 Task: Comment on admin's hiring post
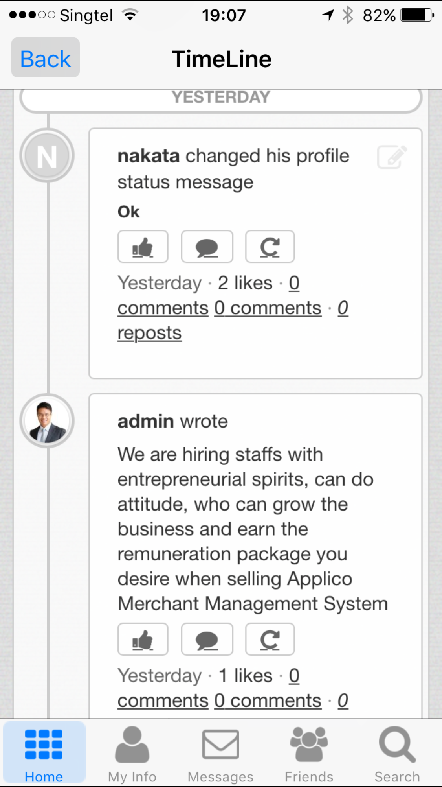coord(207,639)
